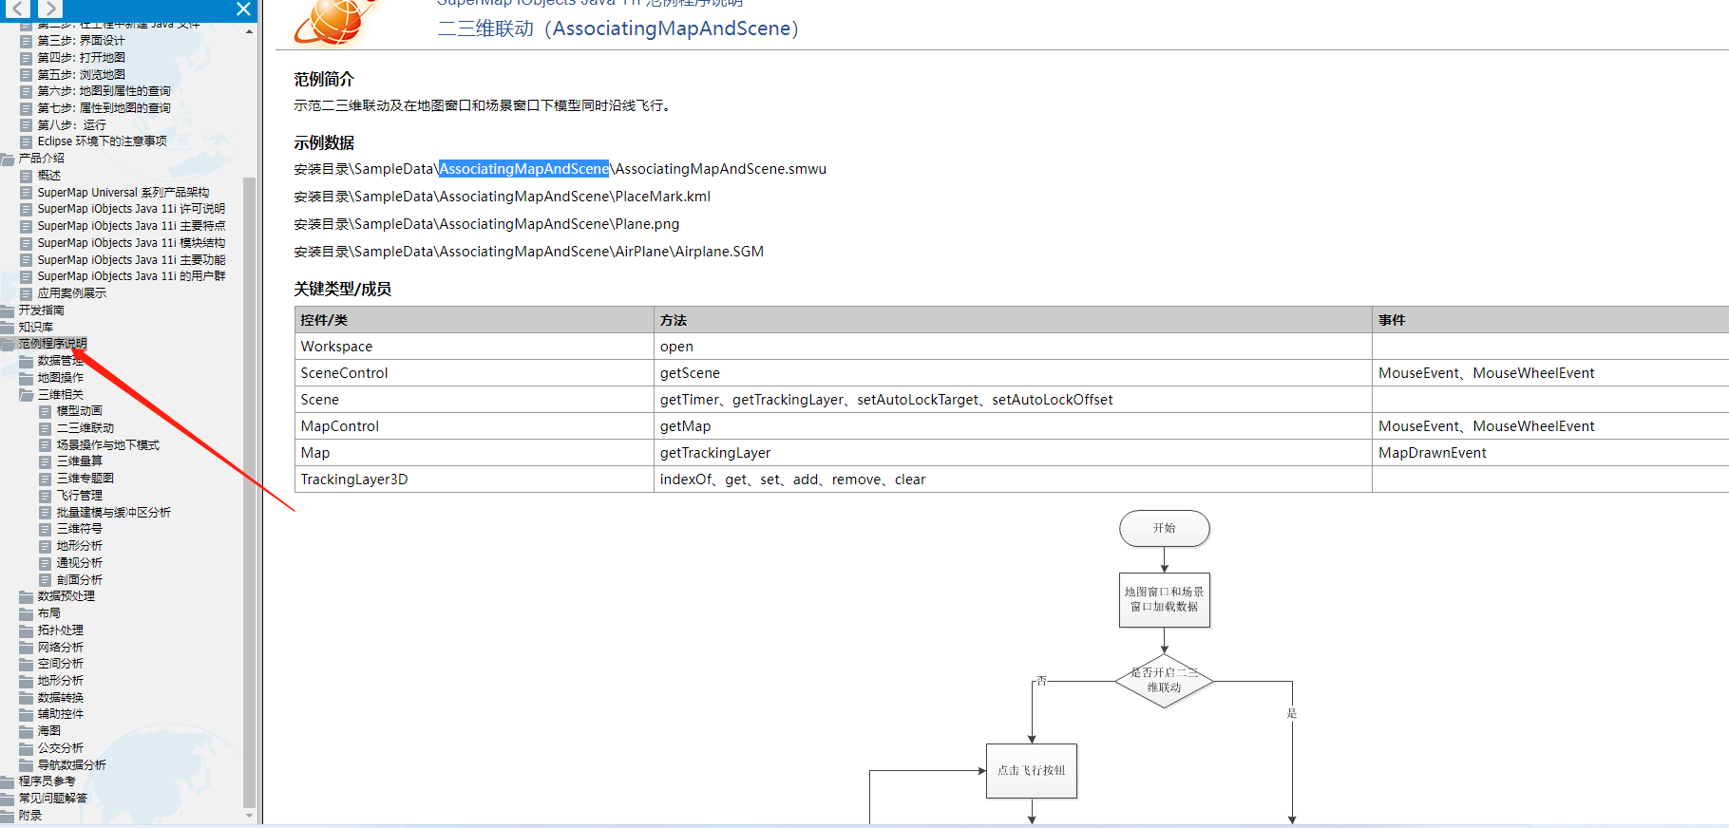
Task: Expand the 地形分析 folder below 空间分析
Action: (27, 681)
